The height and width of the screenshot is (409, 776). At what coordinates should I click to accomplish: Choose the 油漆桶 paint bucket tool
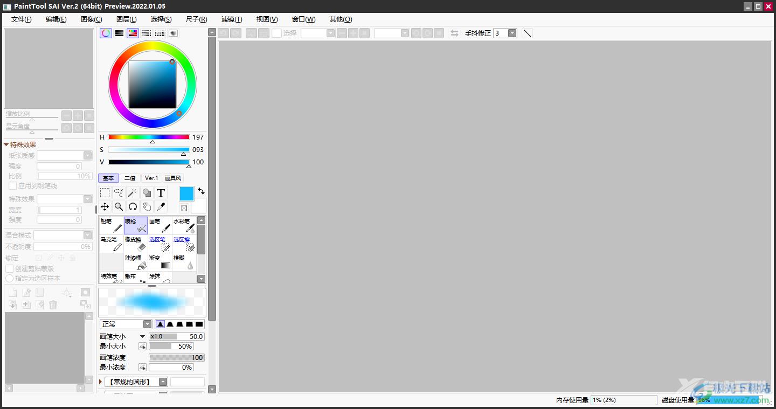(x=136, y=262)
